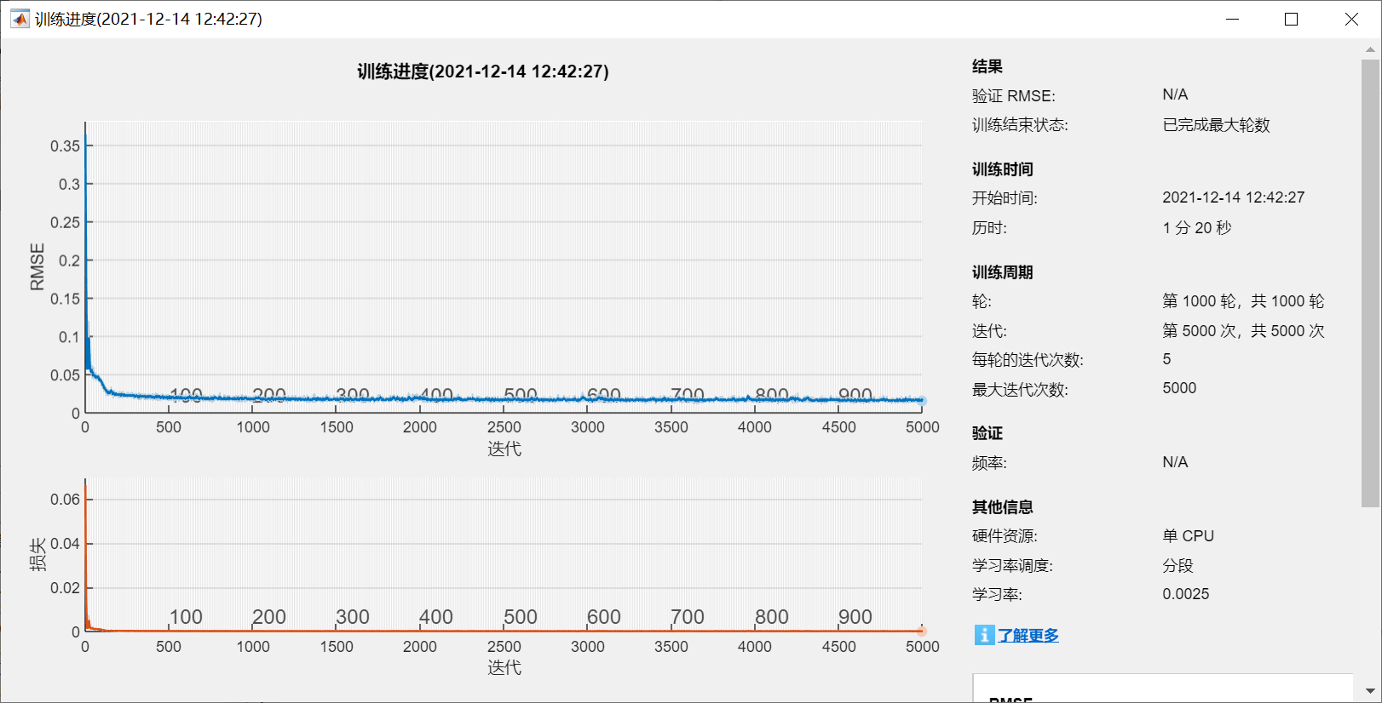Click epoch marker 500 in the RMSE plot

tap(521, 396)
